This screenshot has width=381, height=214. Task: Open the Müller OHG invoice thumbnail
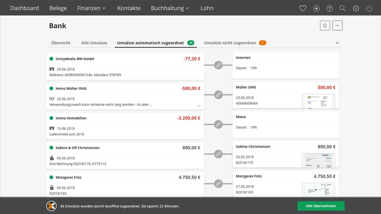(319, 101)
